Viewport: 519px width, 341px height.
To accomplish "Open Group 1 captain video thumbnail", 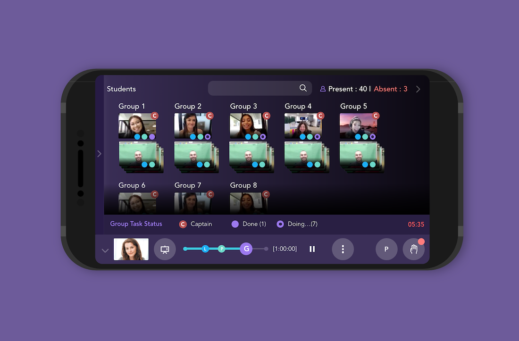I will (137, 125).
